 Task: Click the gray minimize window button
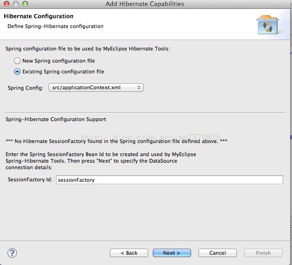point(16,4)
